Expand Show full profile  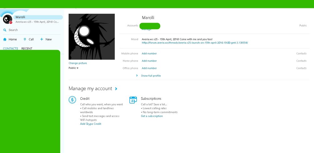point(151,76)
